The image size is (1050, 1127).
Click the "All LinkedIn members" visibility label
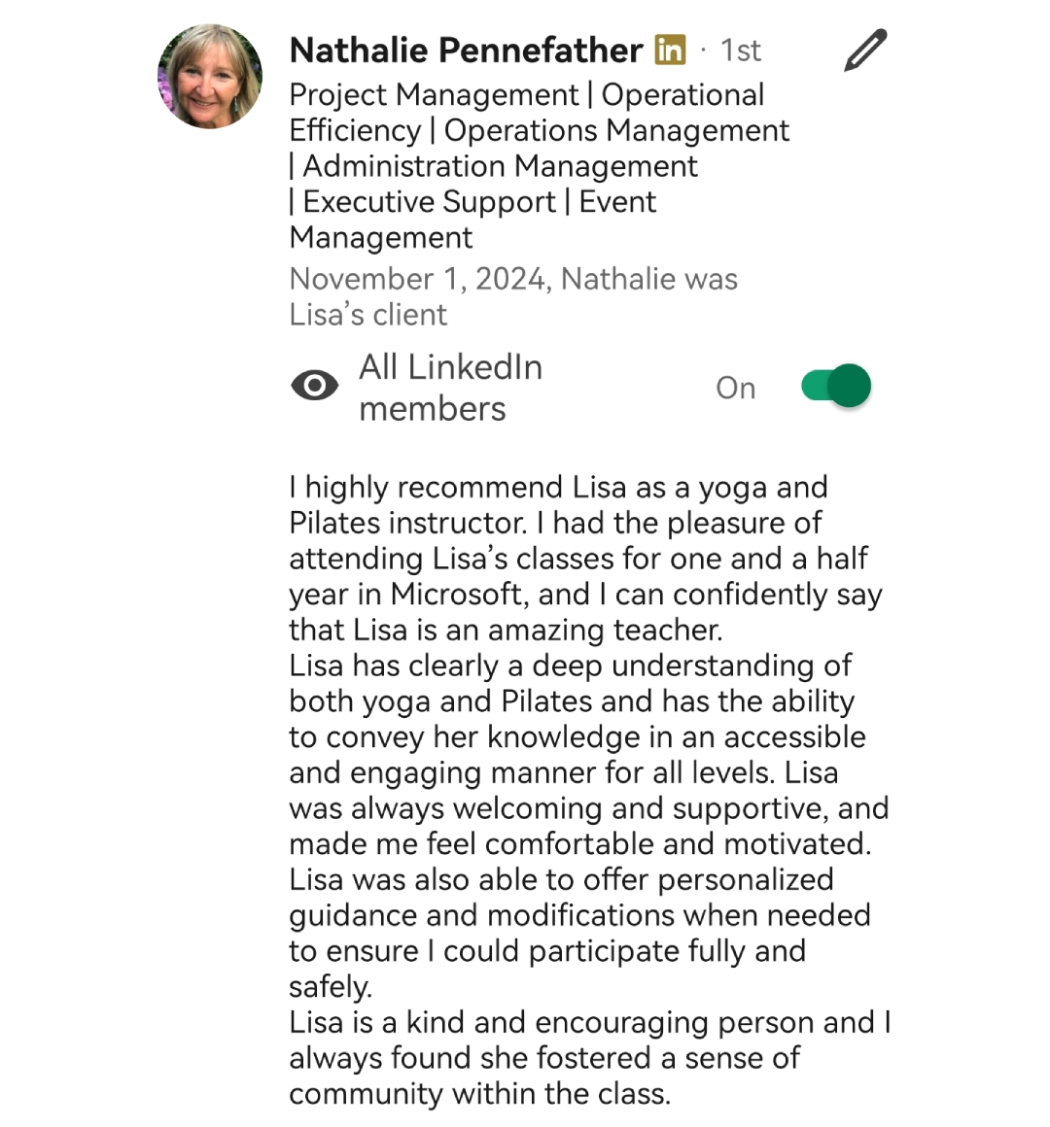click(x=449, y=388)
